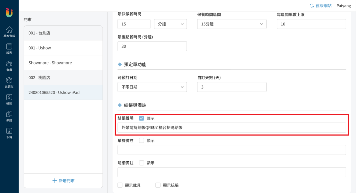Open the 報表 reports icon
The width and height of the screenshot is (356, 193).
pyautogui.click(x=9, y=48)
